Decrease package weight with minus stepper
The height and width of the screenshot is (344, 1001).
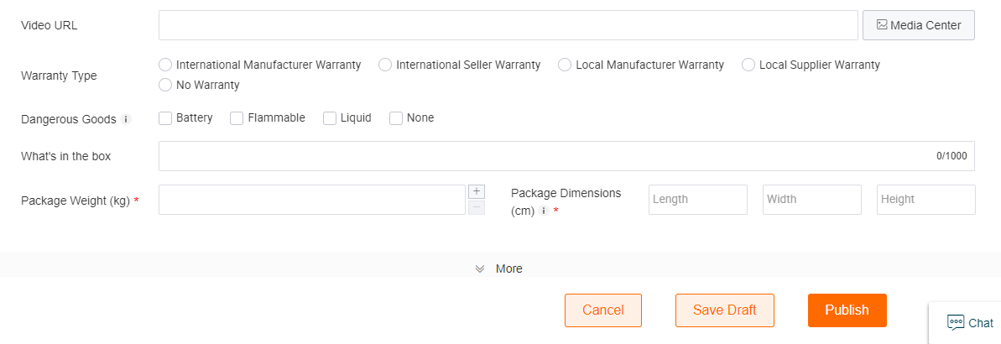point(477,207)
